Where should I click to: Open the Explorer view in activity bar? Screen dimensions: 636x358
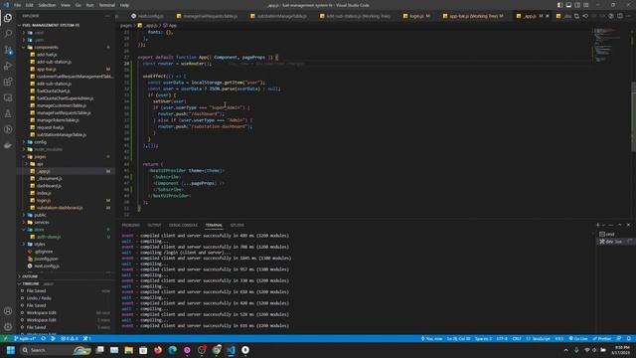[x=8, y=18]
